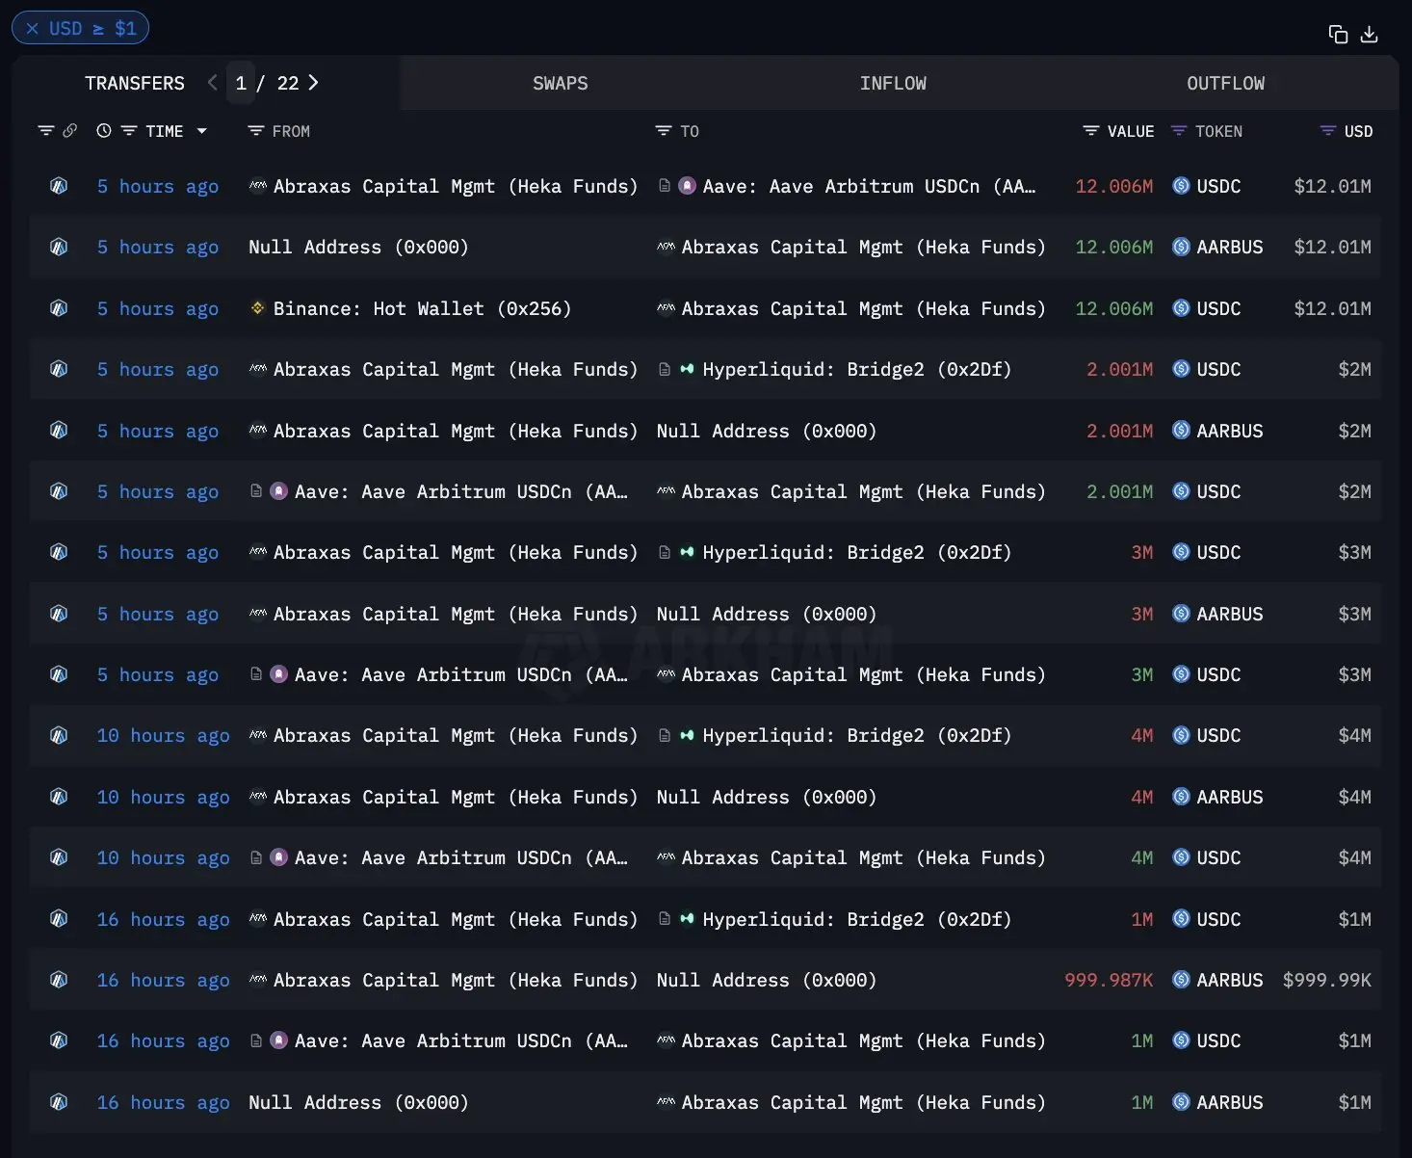Viewport: 1412px width, 1158px height.
Task: Open the INFLOW tab
Action: pos(893,83)
